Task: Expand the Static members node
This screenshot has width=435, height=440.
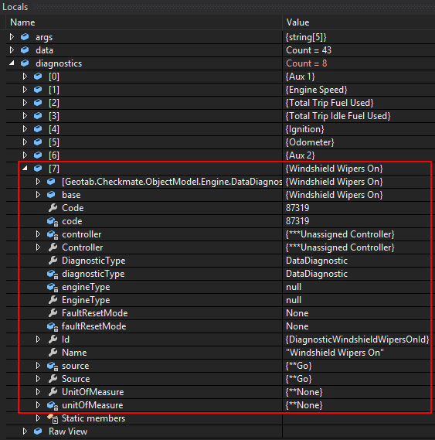Action: click(x=38, y=418)
